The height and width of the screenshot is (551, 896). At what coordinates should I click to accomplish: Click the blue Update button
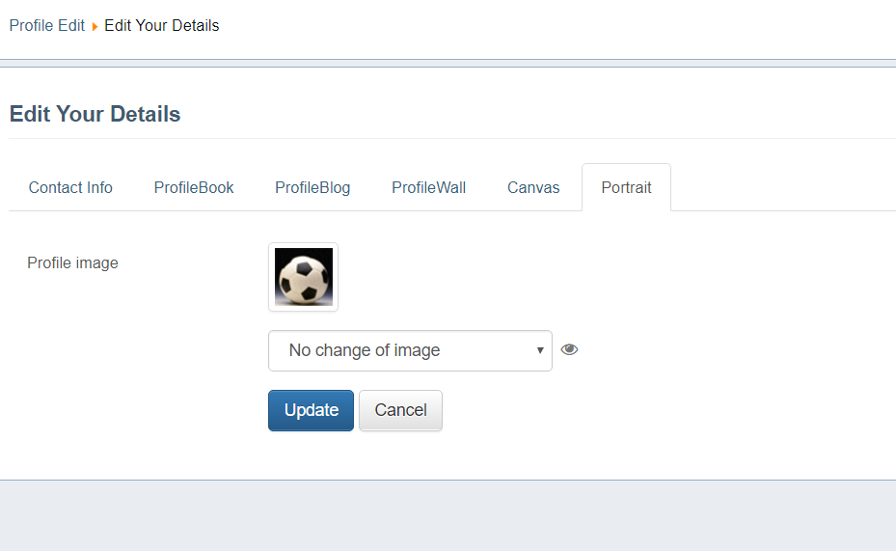coord(311,410)
